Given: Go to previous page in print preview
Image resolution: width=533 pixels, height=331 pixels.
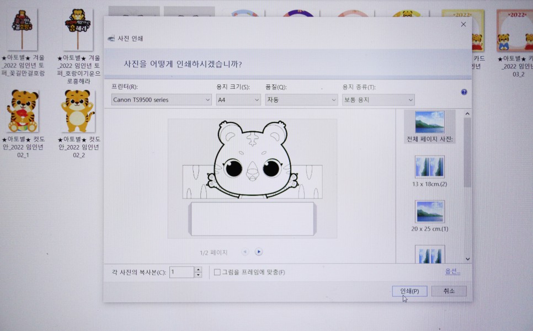Looking at the screenshot, I should (x=245, y=252).
